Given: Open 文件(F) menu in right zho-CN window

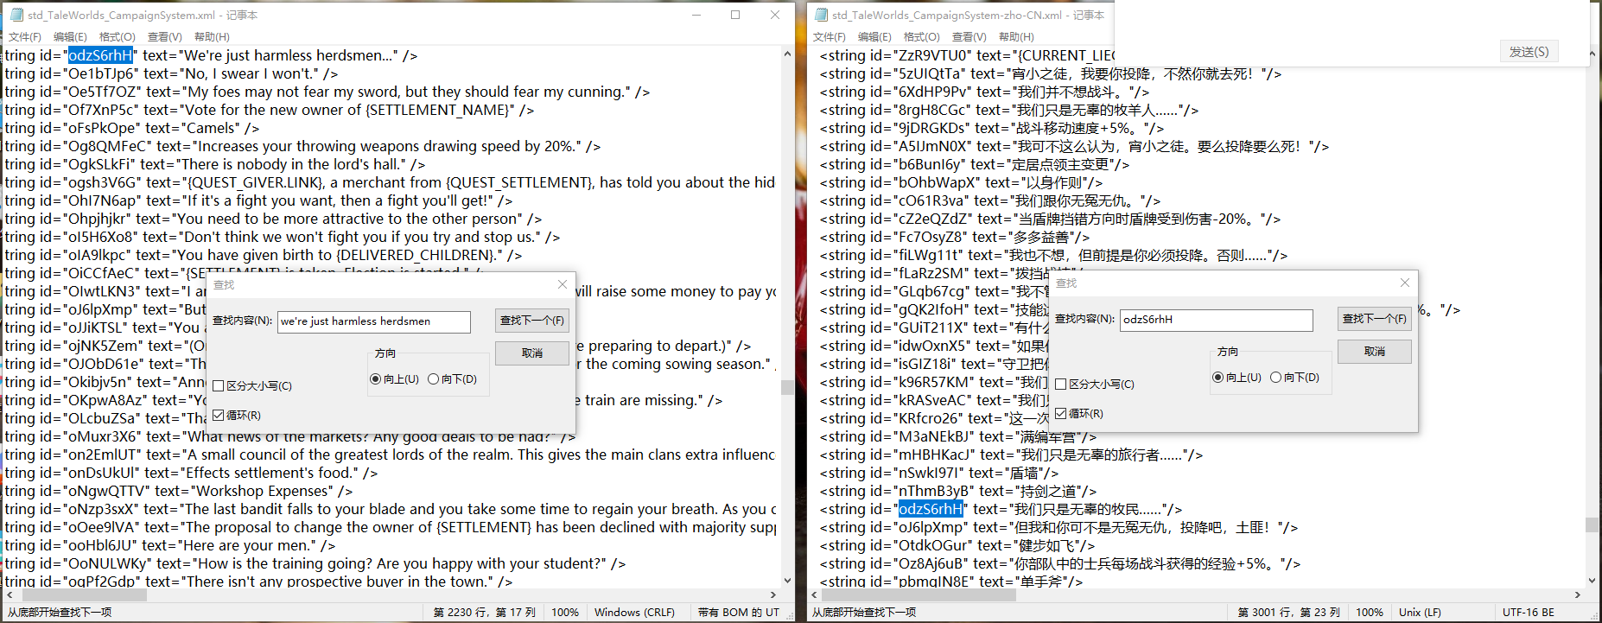Looking at the screenshot, I should coord(830,36).
